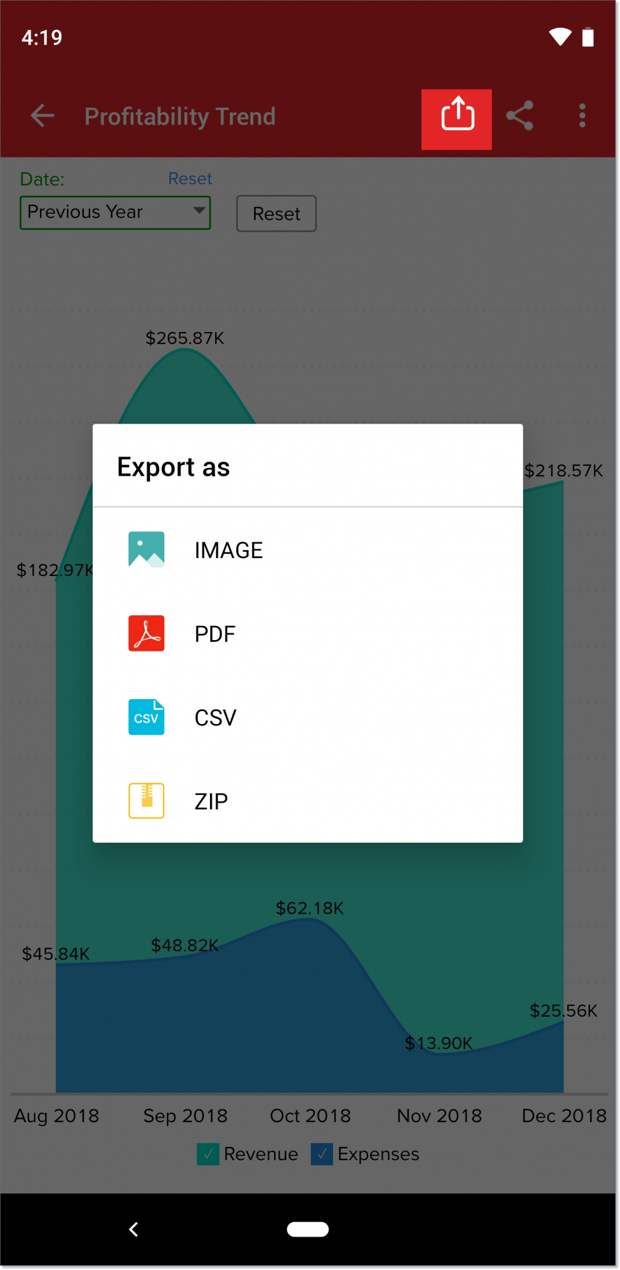Tap the blue CSV file icon
Viewport: 620px width, 1270px height.
click(147, 717)
